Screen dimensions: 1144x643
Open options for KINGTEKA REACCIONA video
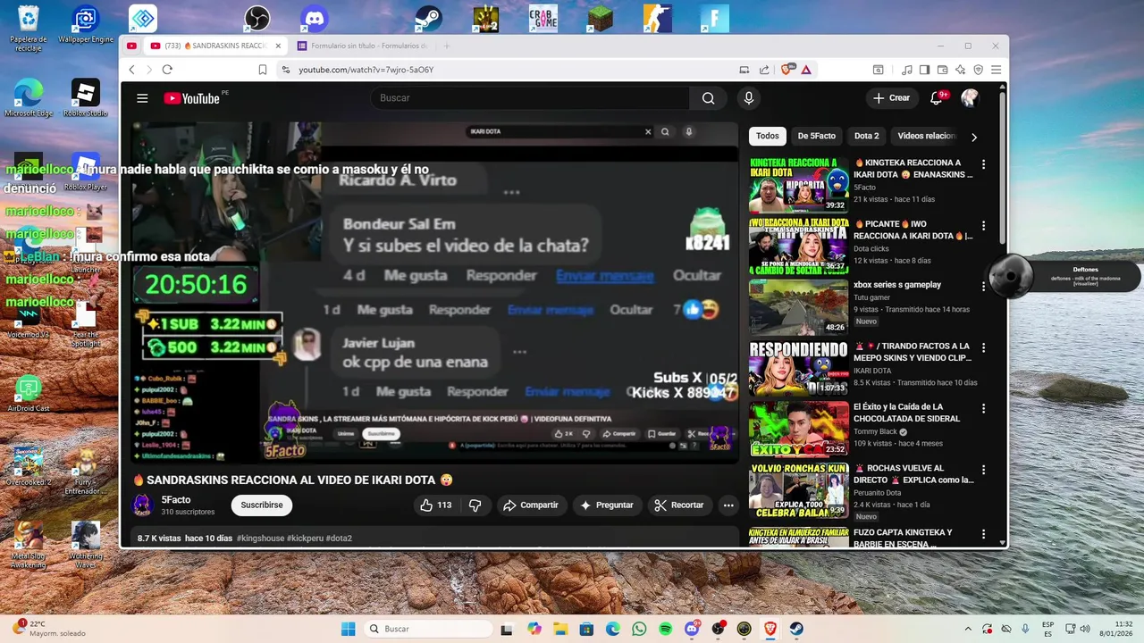983,164
